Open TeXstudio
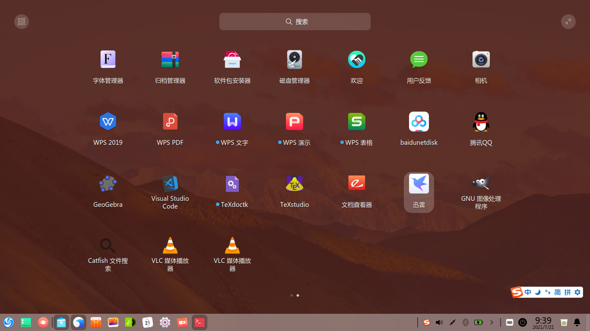 click(295, 184)
